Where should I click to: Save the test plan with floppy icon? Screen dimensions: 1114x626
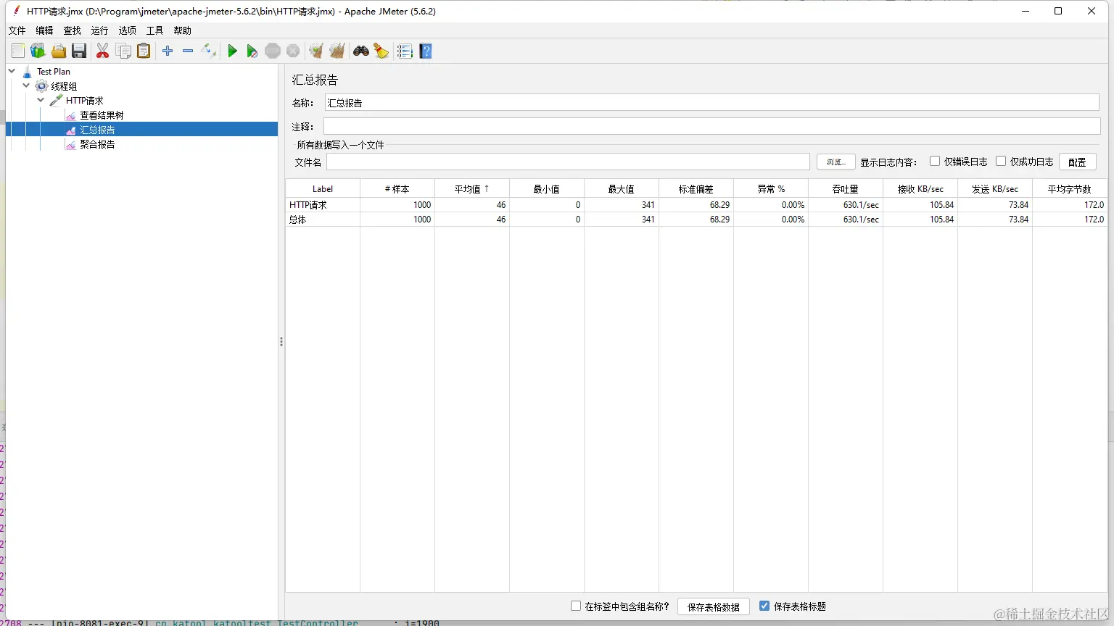click(79, 51)
